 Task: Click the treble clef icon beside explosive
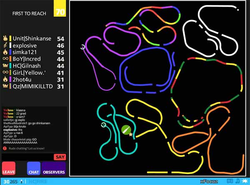pyautogui.click(x=6, y=45)
